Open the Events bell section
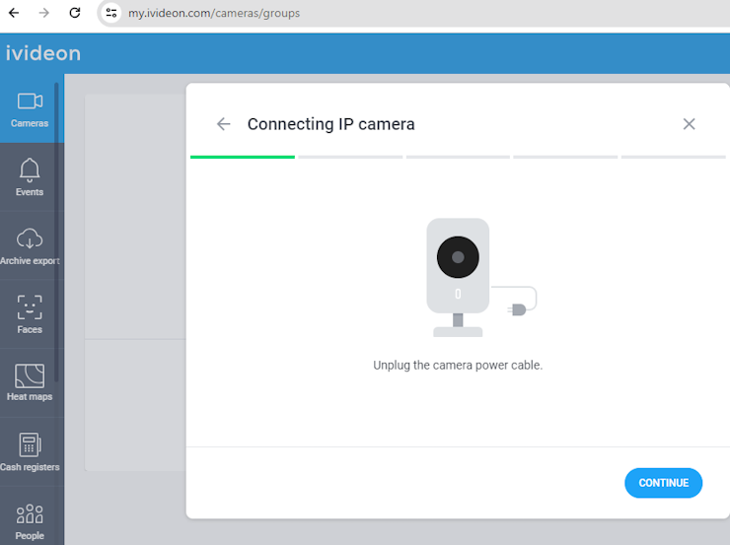The image size is (730, 545). 30,177
